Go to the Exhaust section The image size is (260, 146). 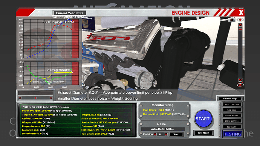(x=232, y=127)
